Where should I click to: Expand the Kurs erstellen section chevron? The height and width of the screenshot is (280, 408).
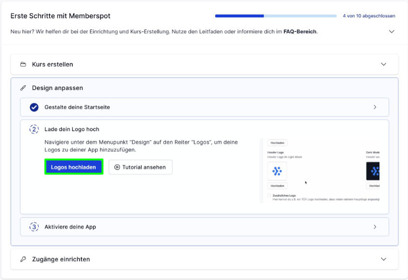point(383,64)
